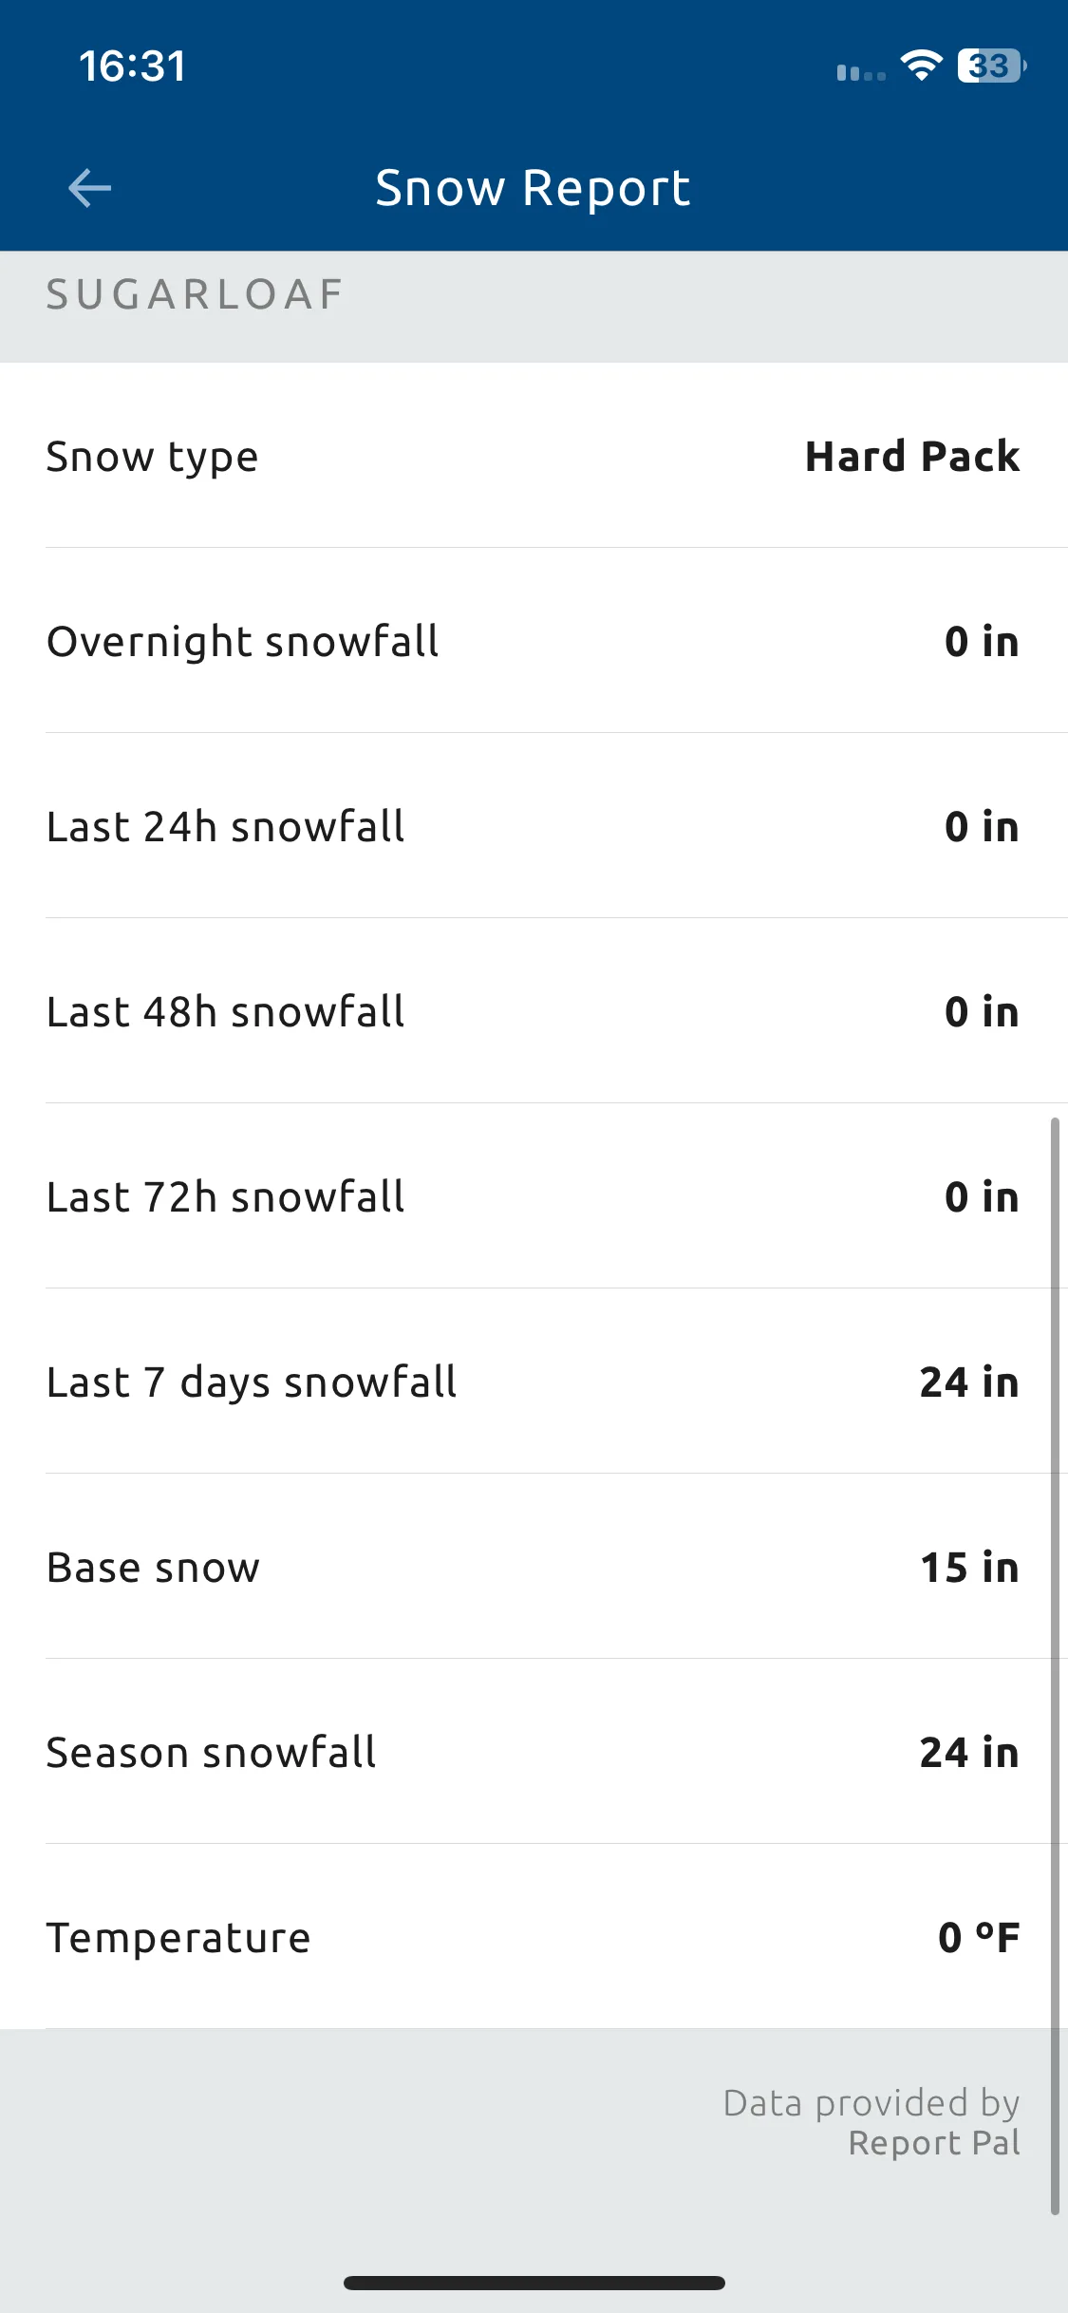Screen dimensions: 1068x2313
Task: Select the Last 48h snowfall row
Action: click(534, 1011)
